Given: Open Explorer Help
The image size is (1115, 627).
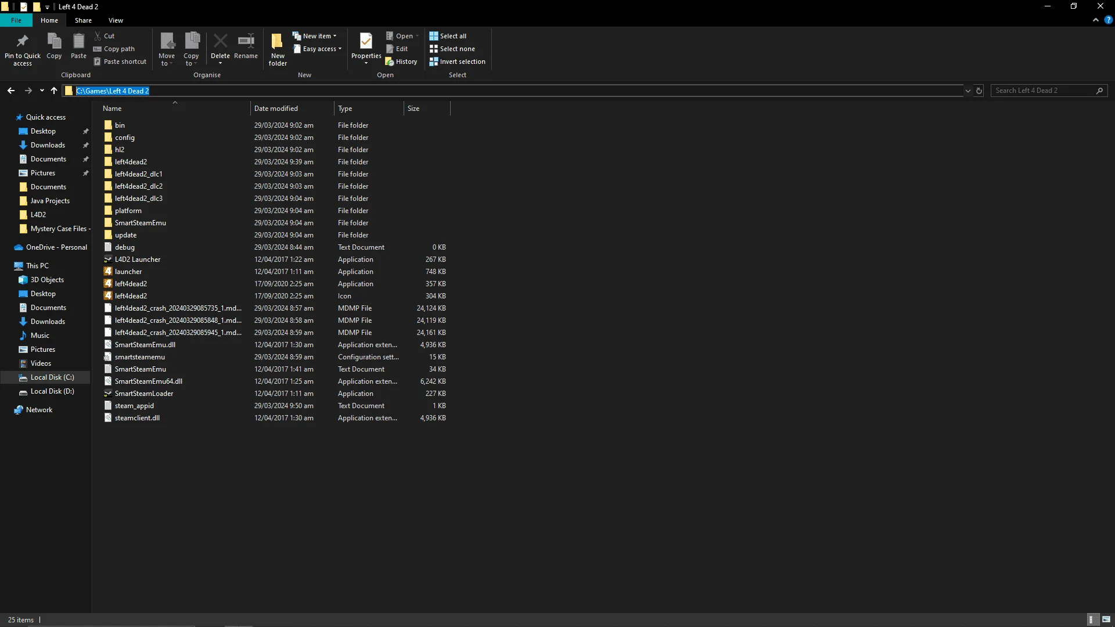Looking at the screenshot, I should (x=1108, y=20).
